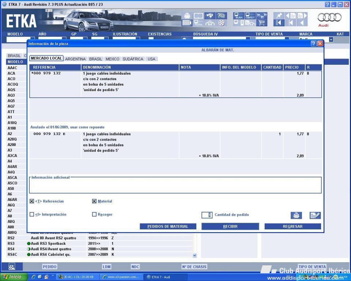This screenshot has width=351, height=281.
Task: Toggle the <T> Referencias checkbox
Action: pos(32,201)
